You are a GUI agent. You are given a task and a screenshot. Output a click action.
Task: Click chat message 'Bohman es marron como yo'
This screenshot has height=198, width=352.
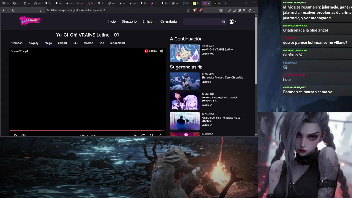tap(307, 92)
